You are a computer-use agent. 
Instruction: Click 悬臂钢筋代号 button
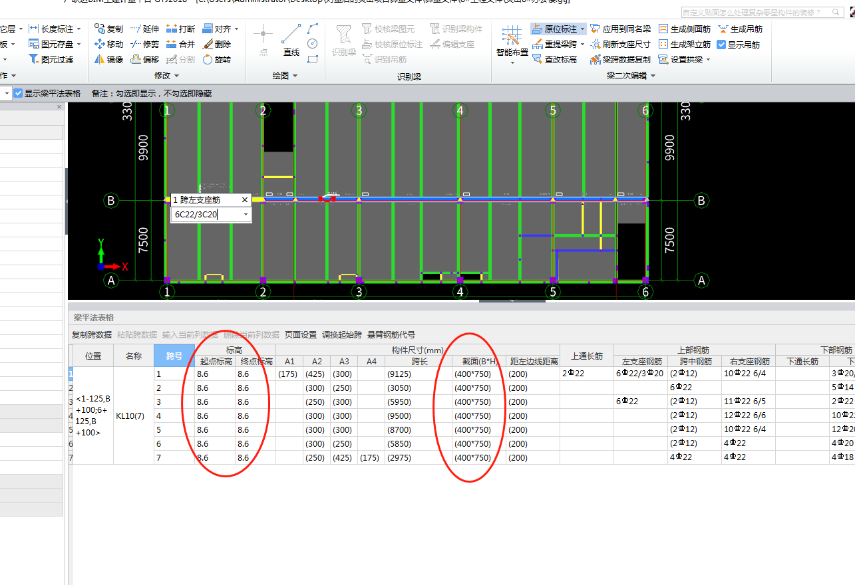(391, 334)
